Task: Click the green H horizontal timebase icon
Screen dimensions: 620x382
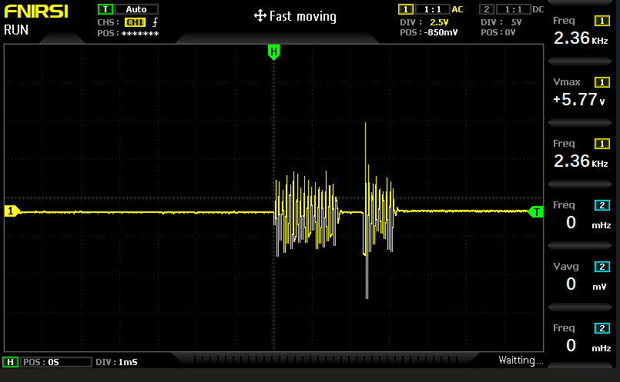Action: (11, 361)
